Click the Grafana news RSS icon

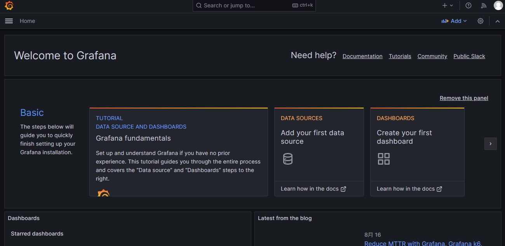(x=484, y=5)
